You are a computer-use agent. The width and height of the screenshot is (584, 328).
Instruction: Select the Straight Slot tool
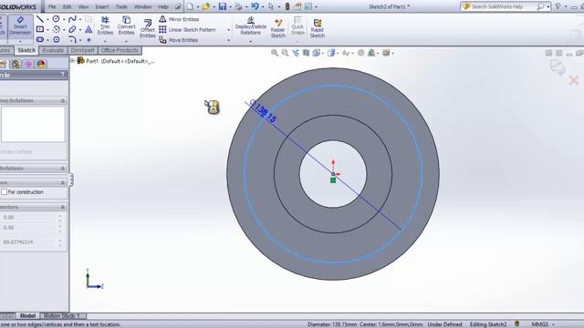(40, 39)
